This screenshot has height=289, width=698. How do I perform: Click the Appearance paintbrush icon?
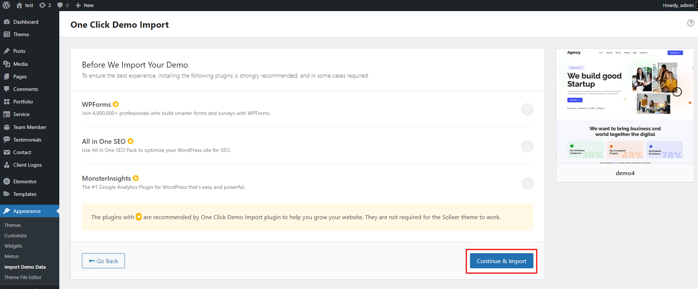[7, 211]
